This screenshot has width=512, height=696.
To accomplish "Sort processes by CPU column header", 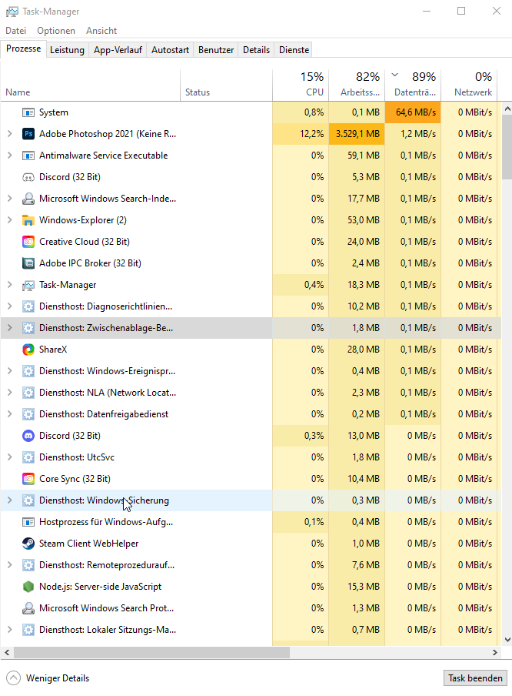I will (301, 85).
